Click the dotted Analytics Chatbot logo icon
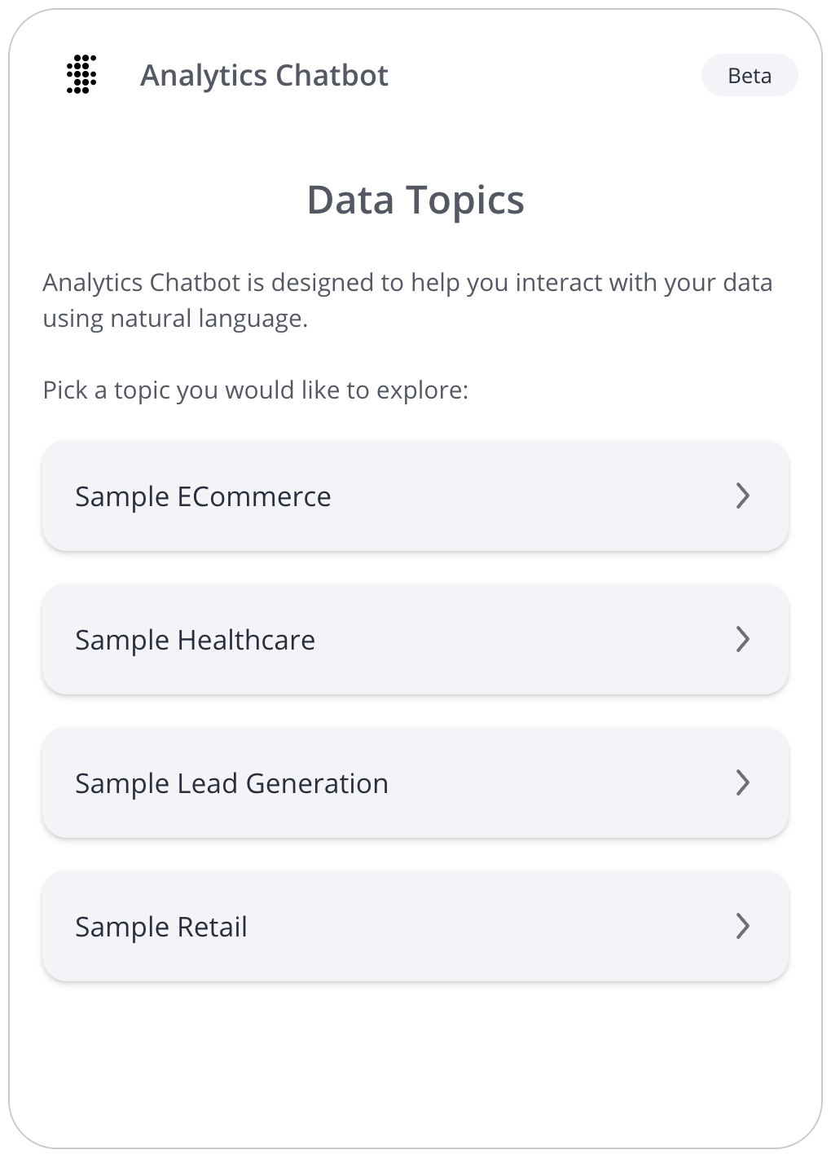 coord(81,75)
